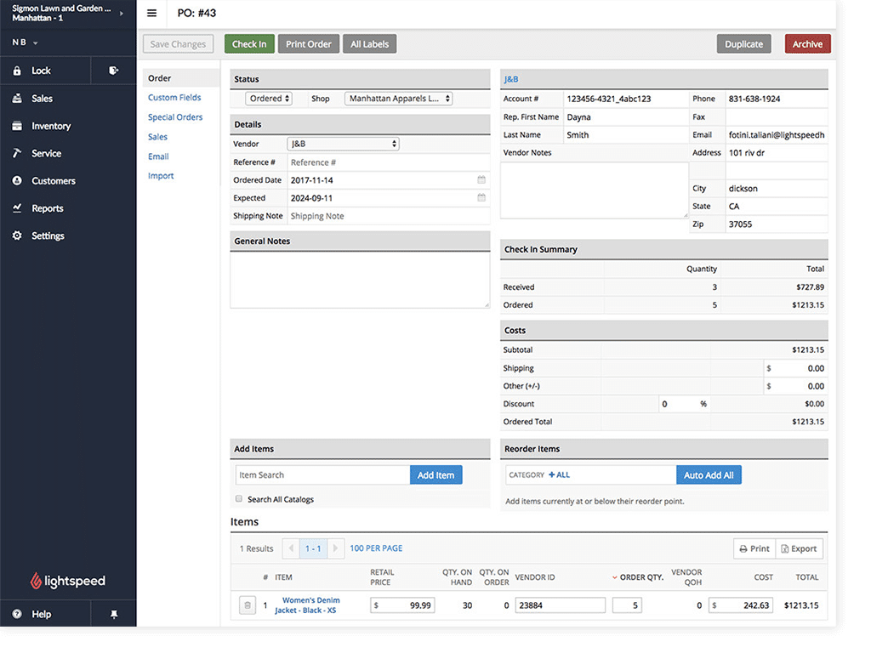Open Women's Denim Jacket item link

tap(307, 605)
